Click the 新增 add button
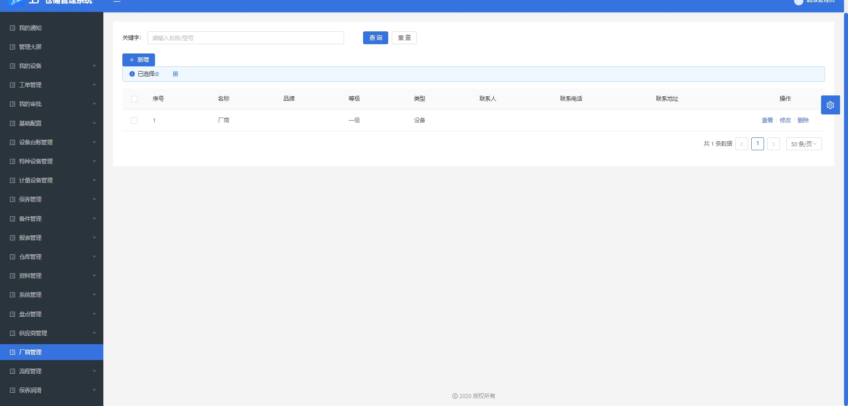Viewport: 848px width, 406px height. coord(139,60)
